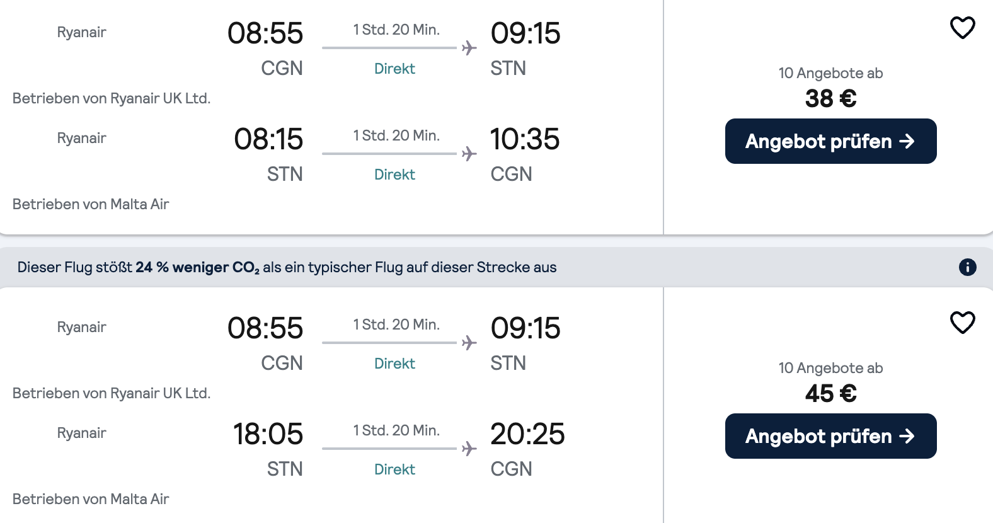Click the Ryanair label beside the 18:05 flight

pos(81,433)
